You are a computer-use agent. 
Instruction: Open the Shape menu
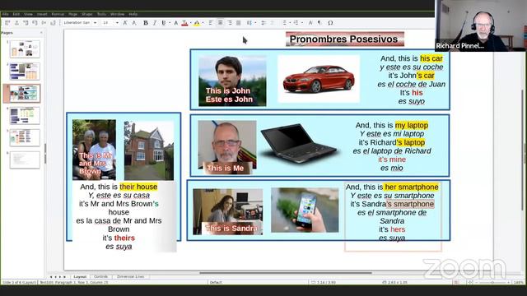pyautogui.click(x=87, y=14)
